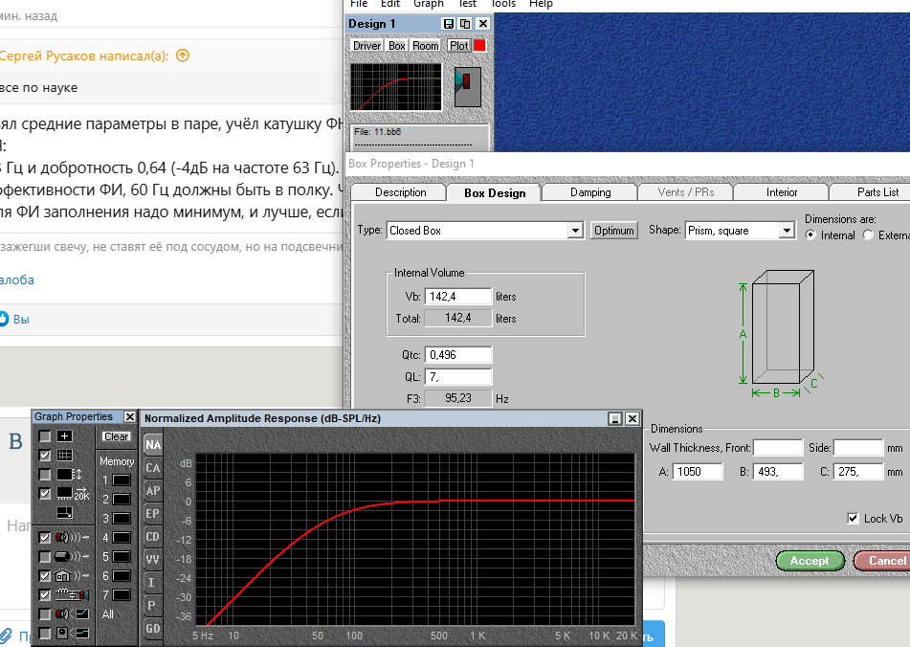Screen dimensions: 910x647
Task: Click the Vb volume input field
Action: pos(457,297)
